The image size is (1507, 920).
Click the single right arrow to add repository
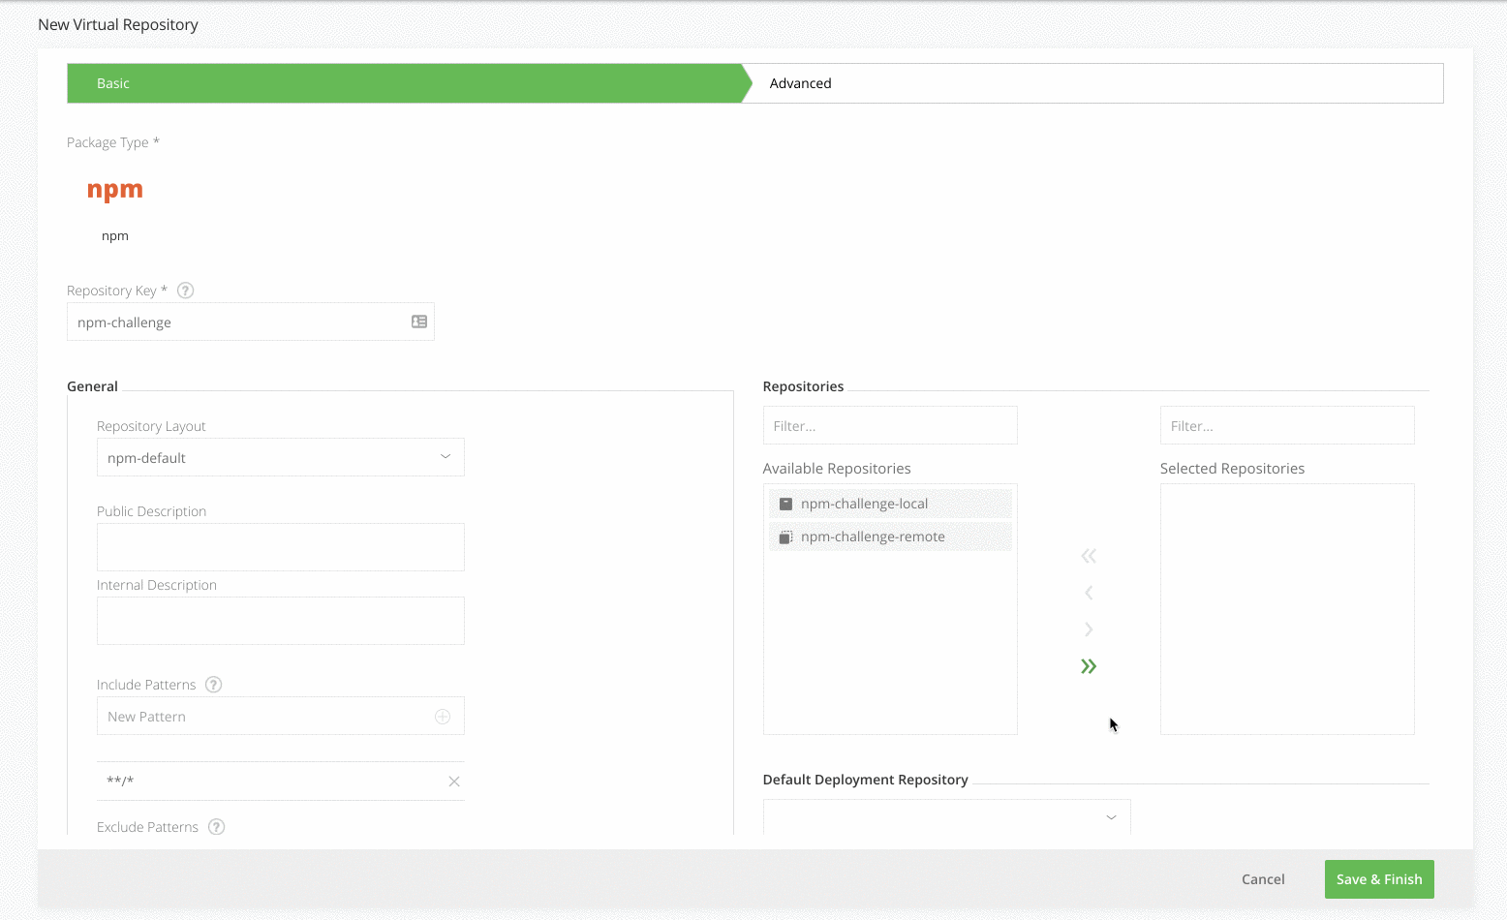click(x=1089, y=629)
